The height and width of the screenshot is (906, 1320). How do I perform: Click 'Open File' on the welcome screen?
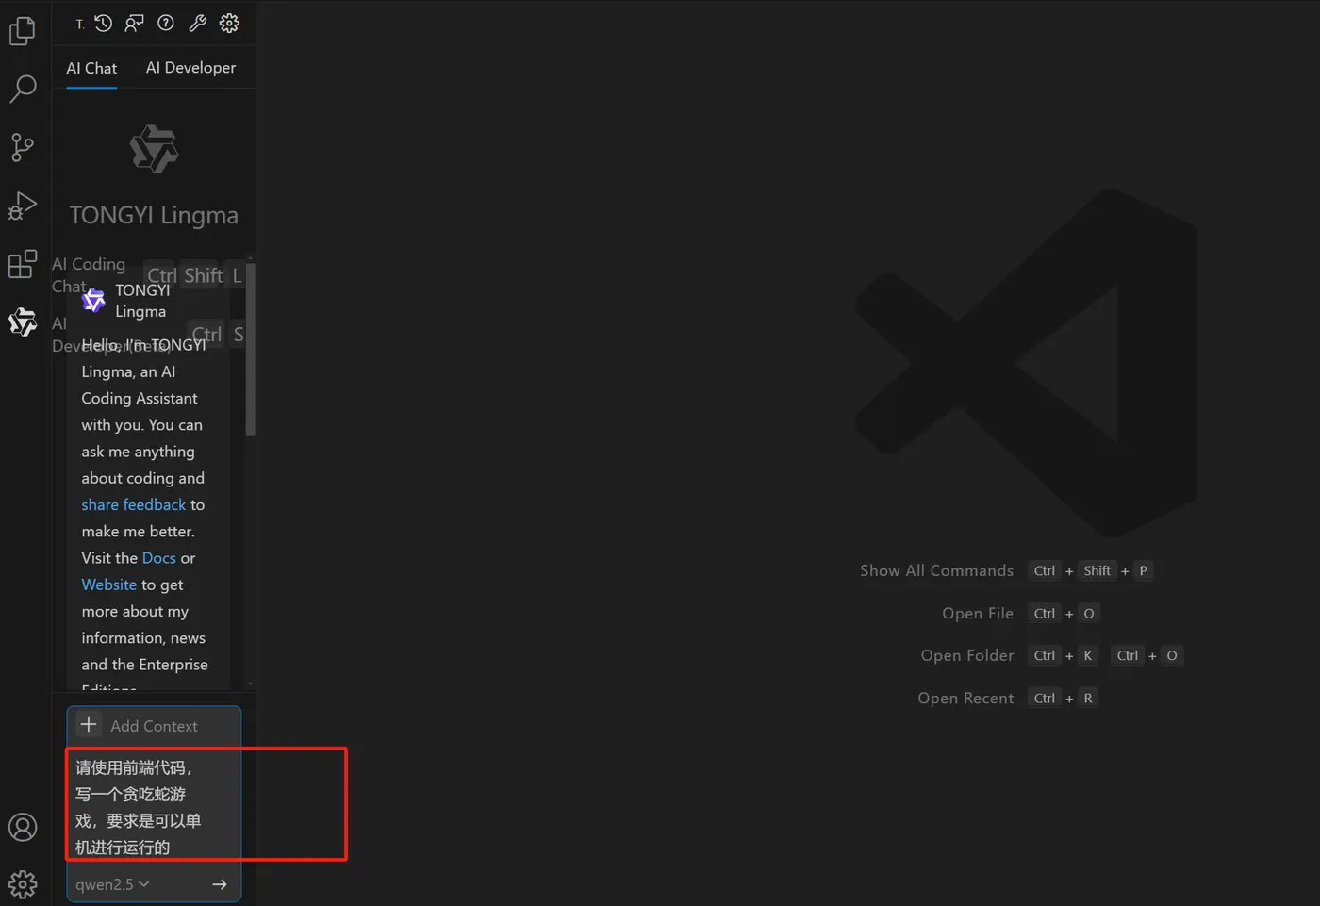[x=978, y=613]
